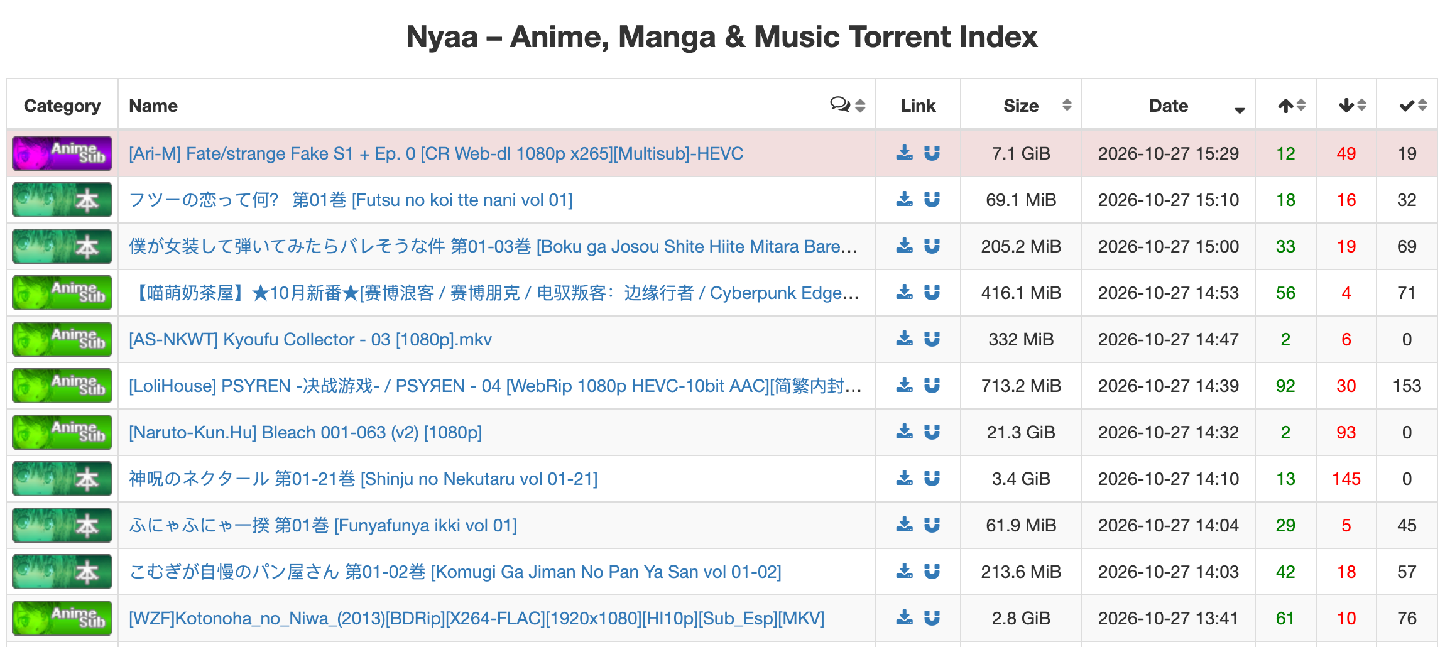1445x647 pixels.
Task: Click the Anime category icon for Bleach 001-063
Action: [x=62, y=432]
